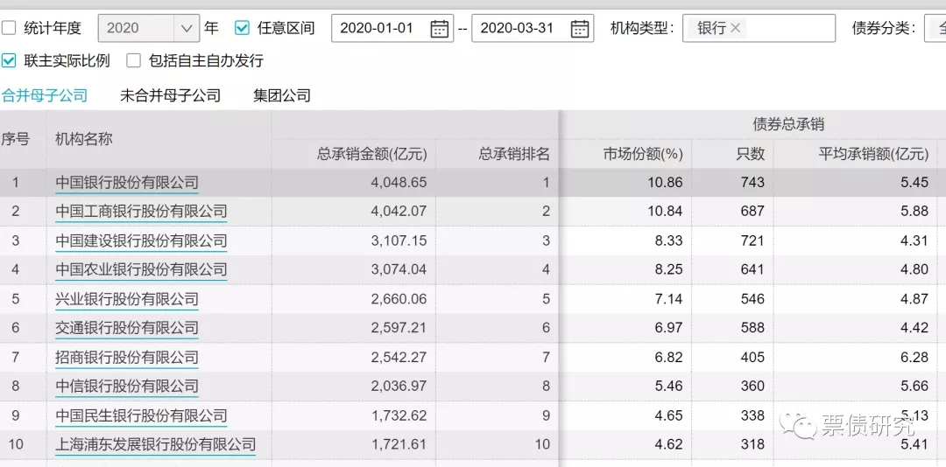
Task: Click the 债券总承销 group header
Action: 788,125
